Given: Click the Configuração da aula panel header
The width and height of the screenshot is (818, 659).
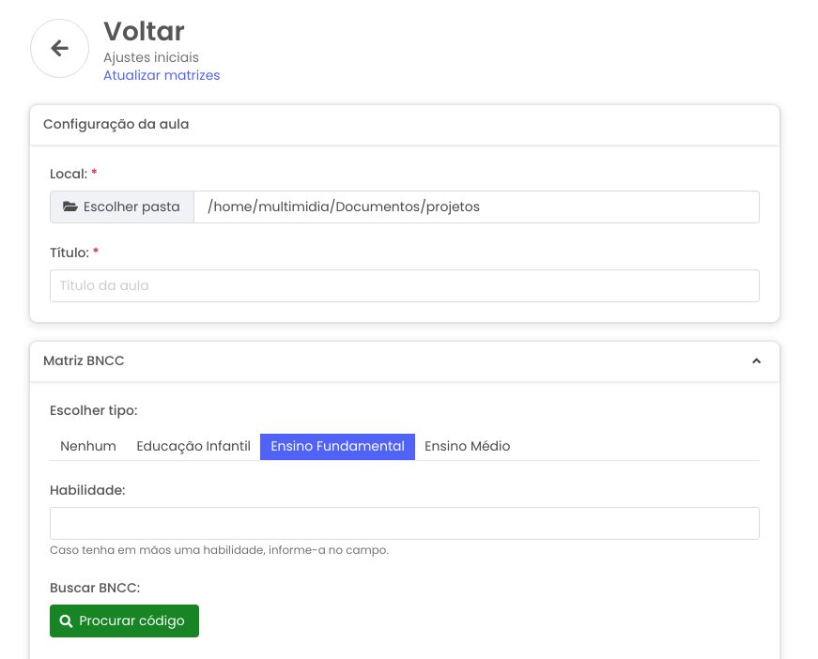Looking at the screenshot, I should [x=116, y=124].
